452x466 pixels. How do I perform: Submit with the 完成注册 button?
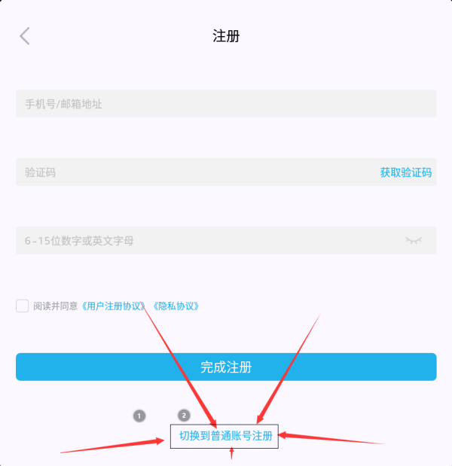[x=226, y=367]
